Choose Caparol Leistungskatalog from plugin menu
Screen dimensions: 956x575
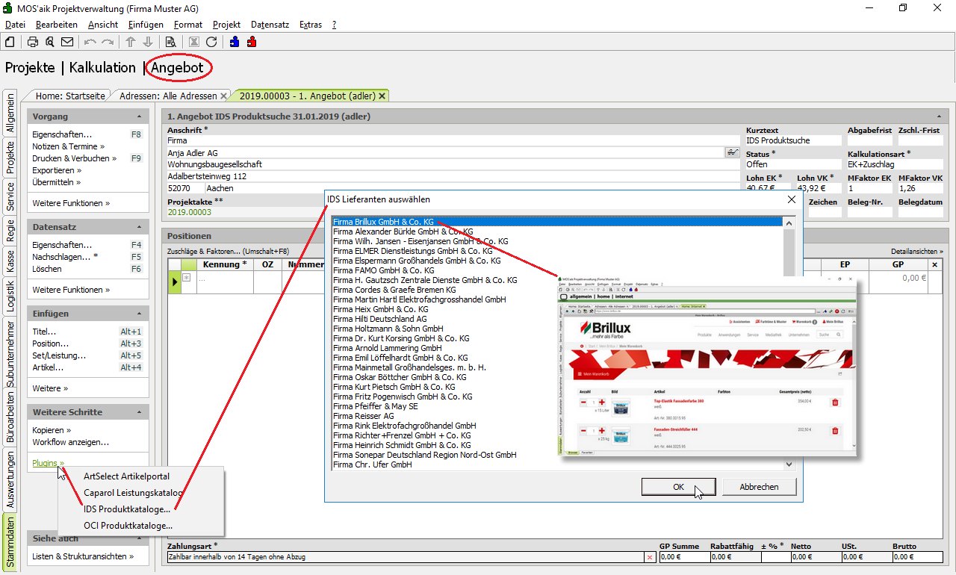133,493
